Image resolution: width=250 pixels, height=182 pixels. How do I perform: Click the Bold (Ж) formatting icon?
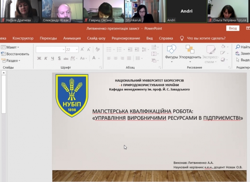(x=39, y=58)
